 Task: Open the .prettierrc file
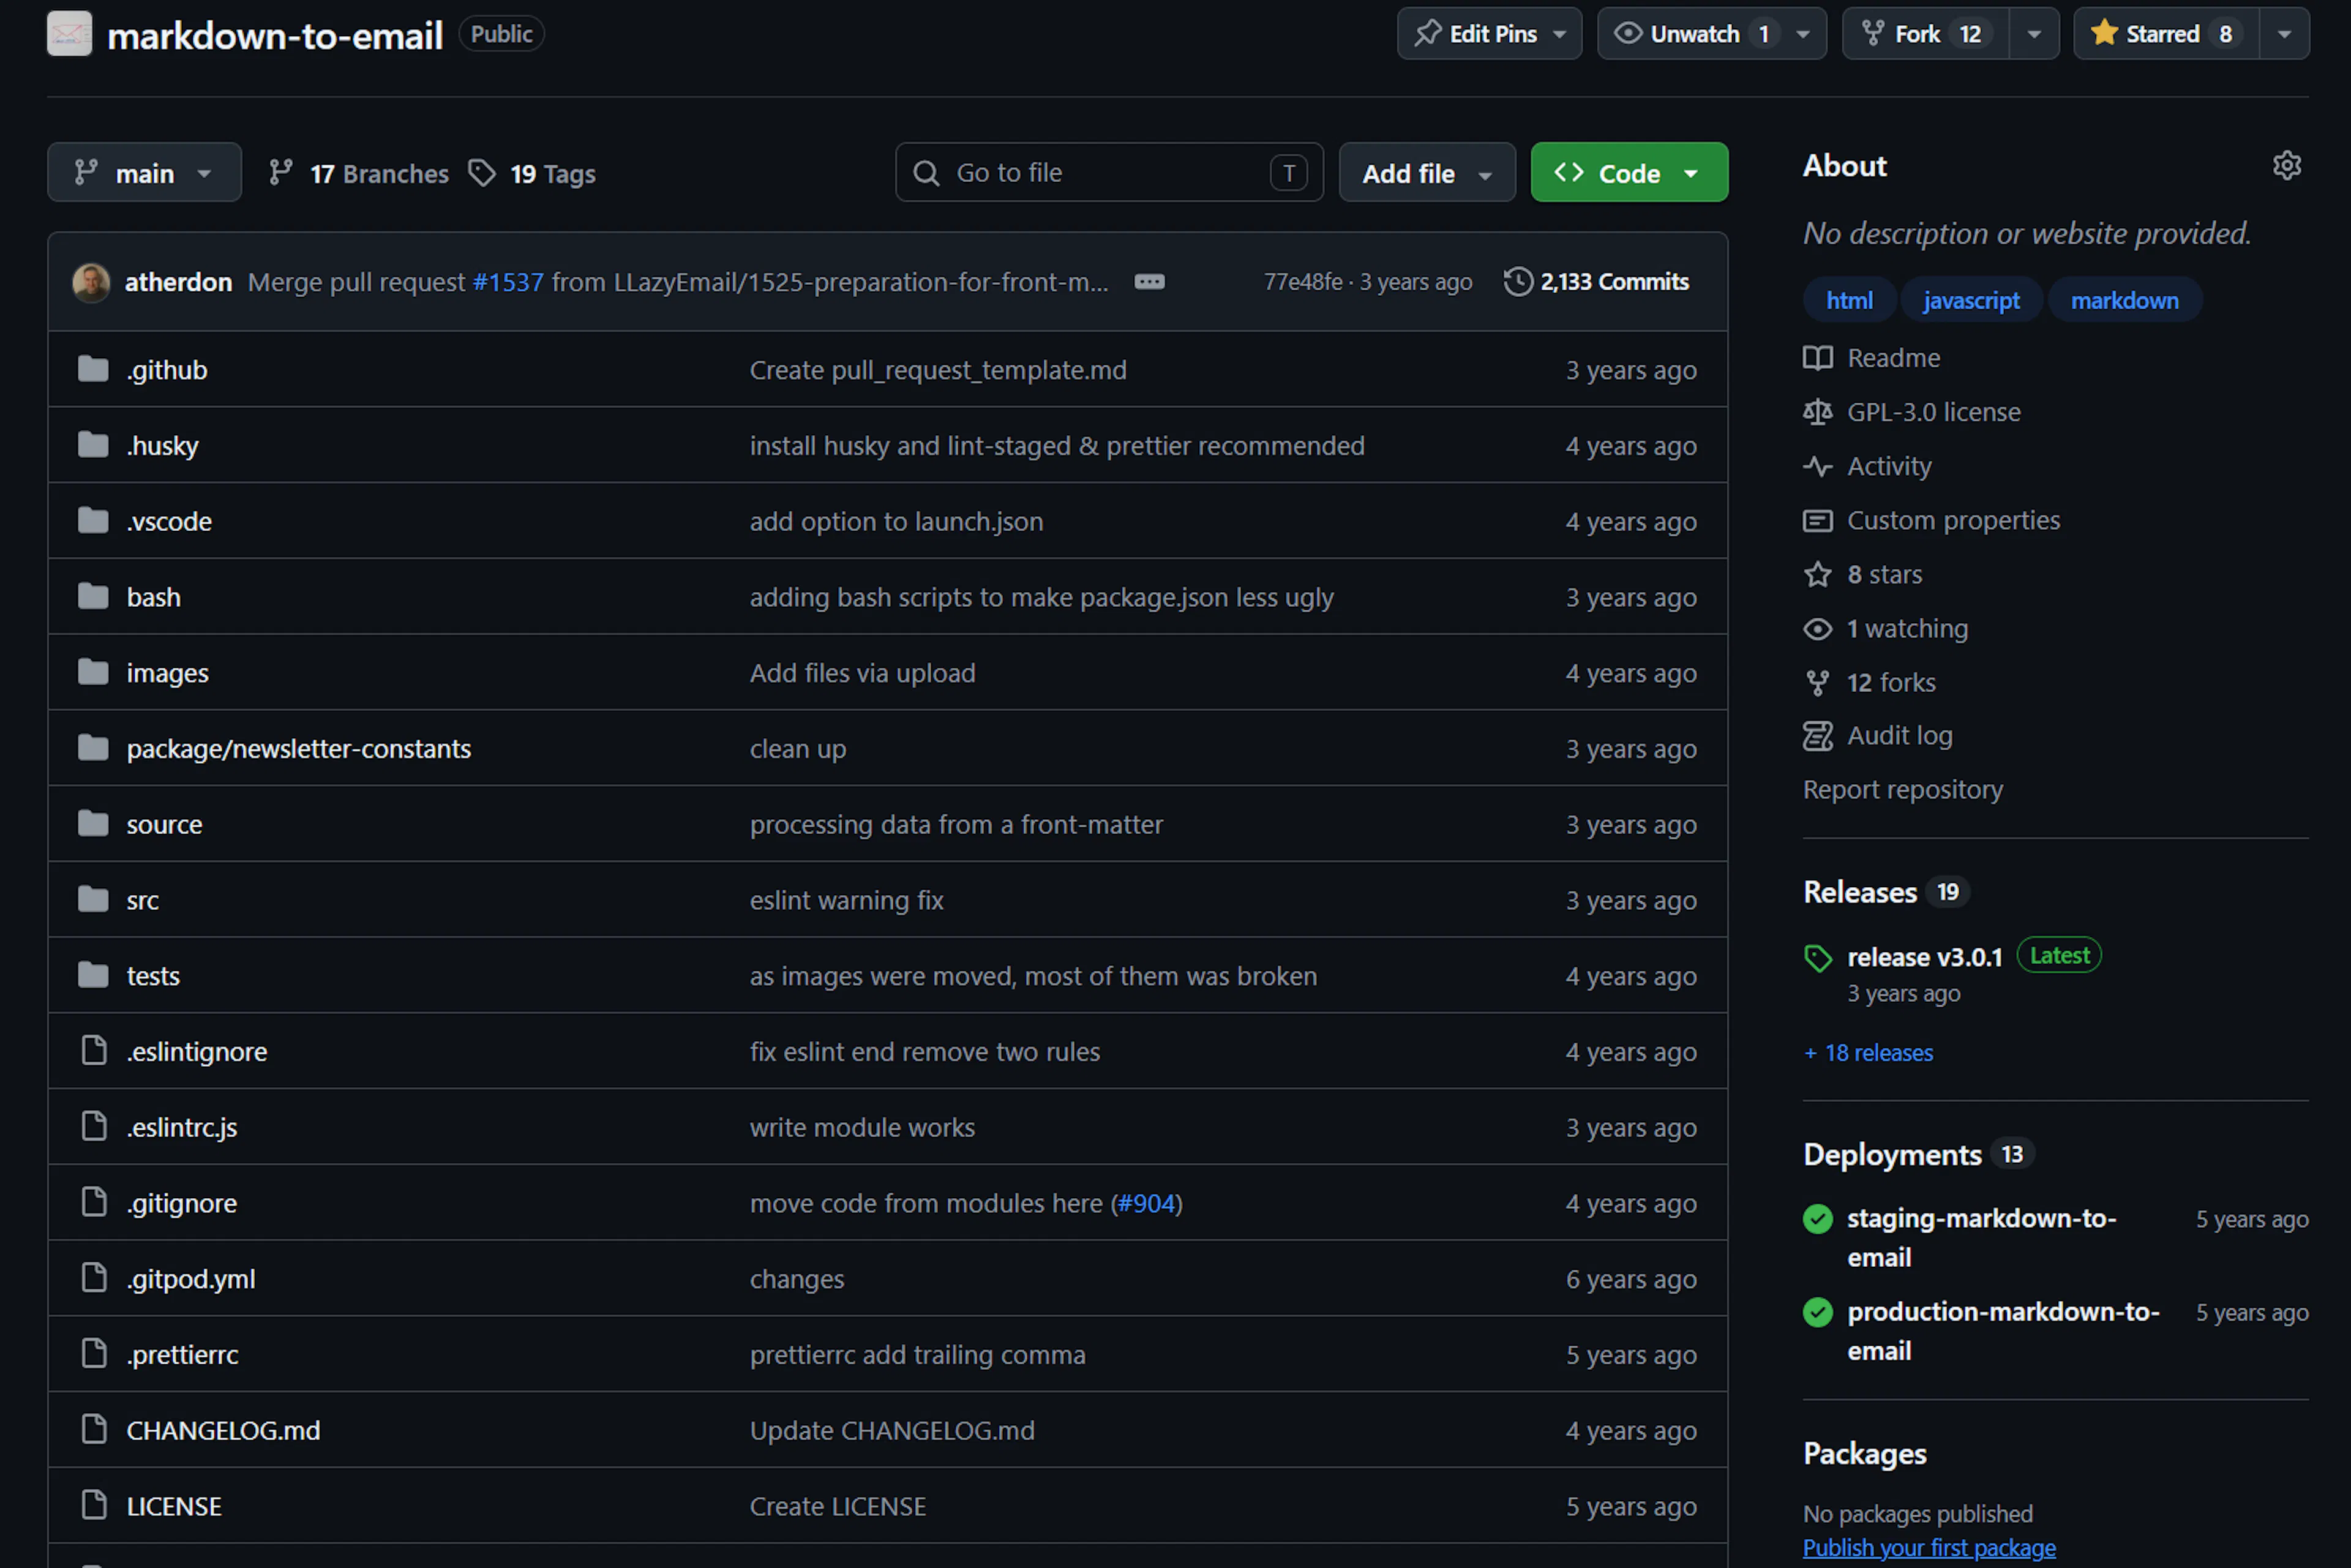tap(183, 1355)
